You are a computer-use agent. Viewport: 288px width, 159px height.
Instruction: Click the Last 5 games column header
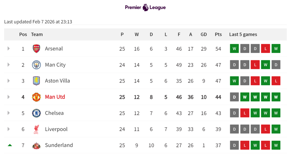point(243,34)
